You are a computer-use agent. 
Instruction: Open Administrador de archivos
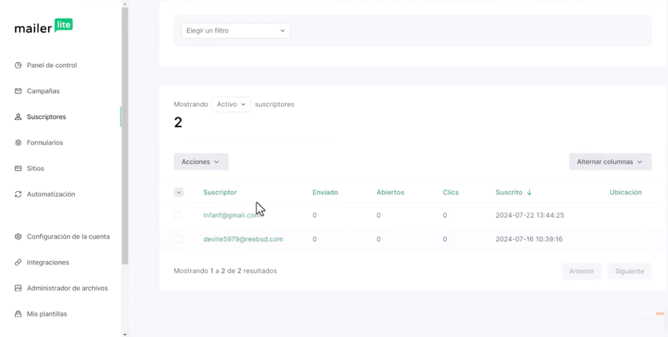pyautogui.click(x=67, y=288)
